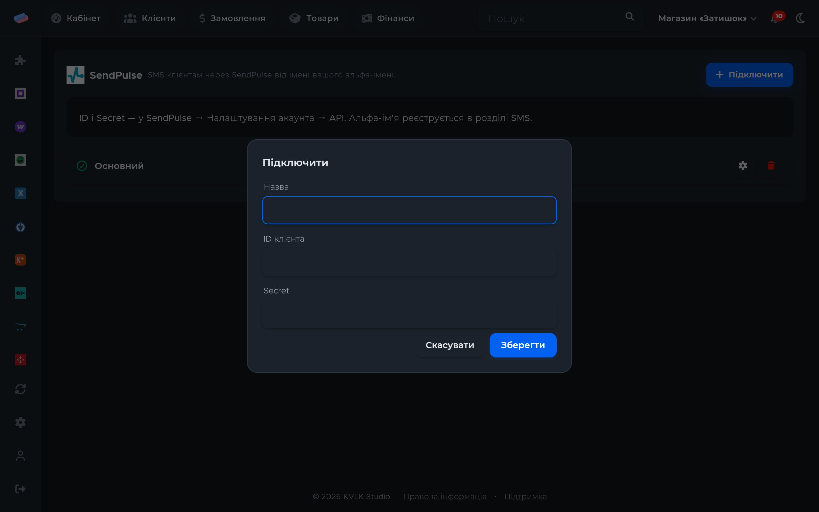Focus the ID клієнта input field
This screenshot has height=512, width=819.
409,262
